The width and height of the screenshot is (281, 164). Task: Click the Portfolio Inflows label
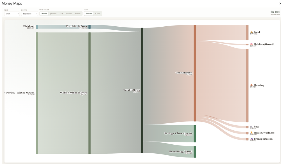[76, 26]
